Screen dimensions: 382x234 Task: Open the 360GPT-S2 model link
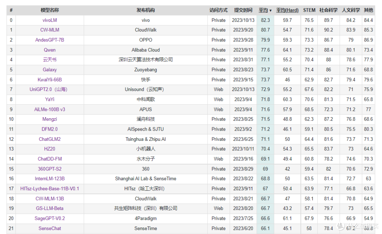pyautogui.click(x=50, y=169)
